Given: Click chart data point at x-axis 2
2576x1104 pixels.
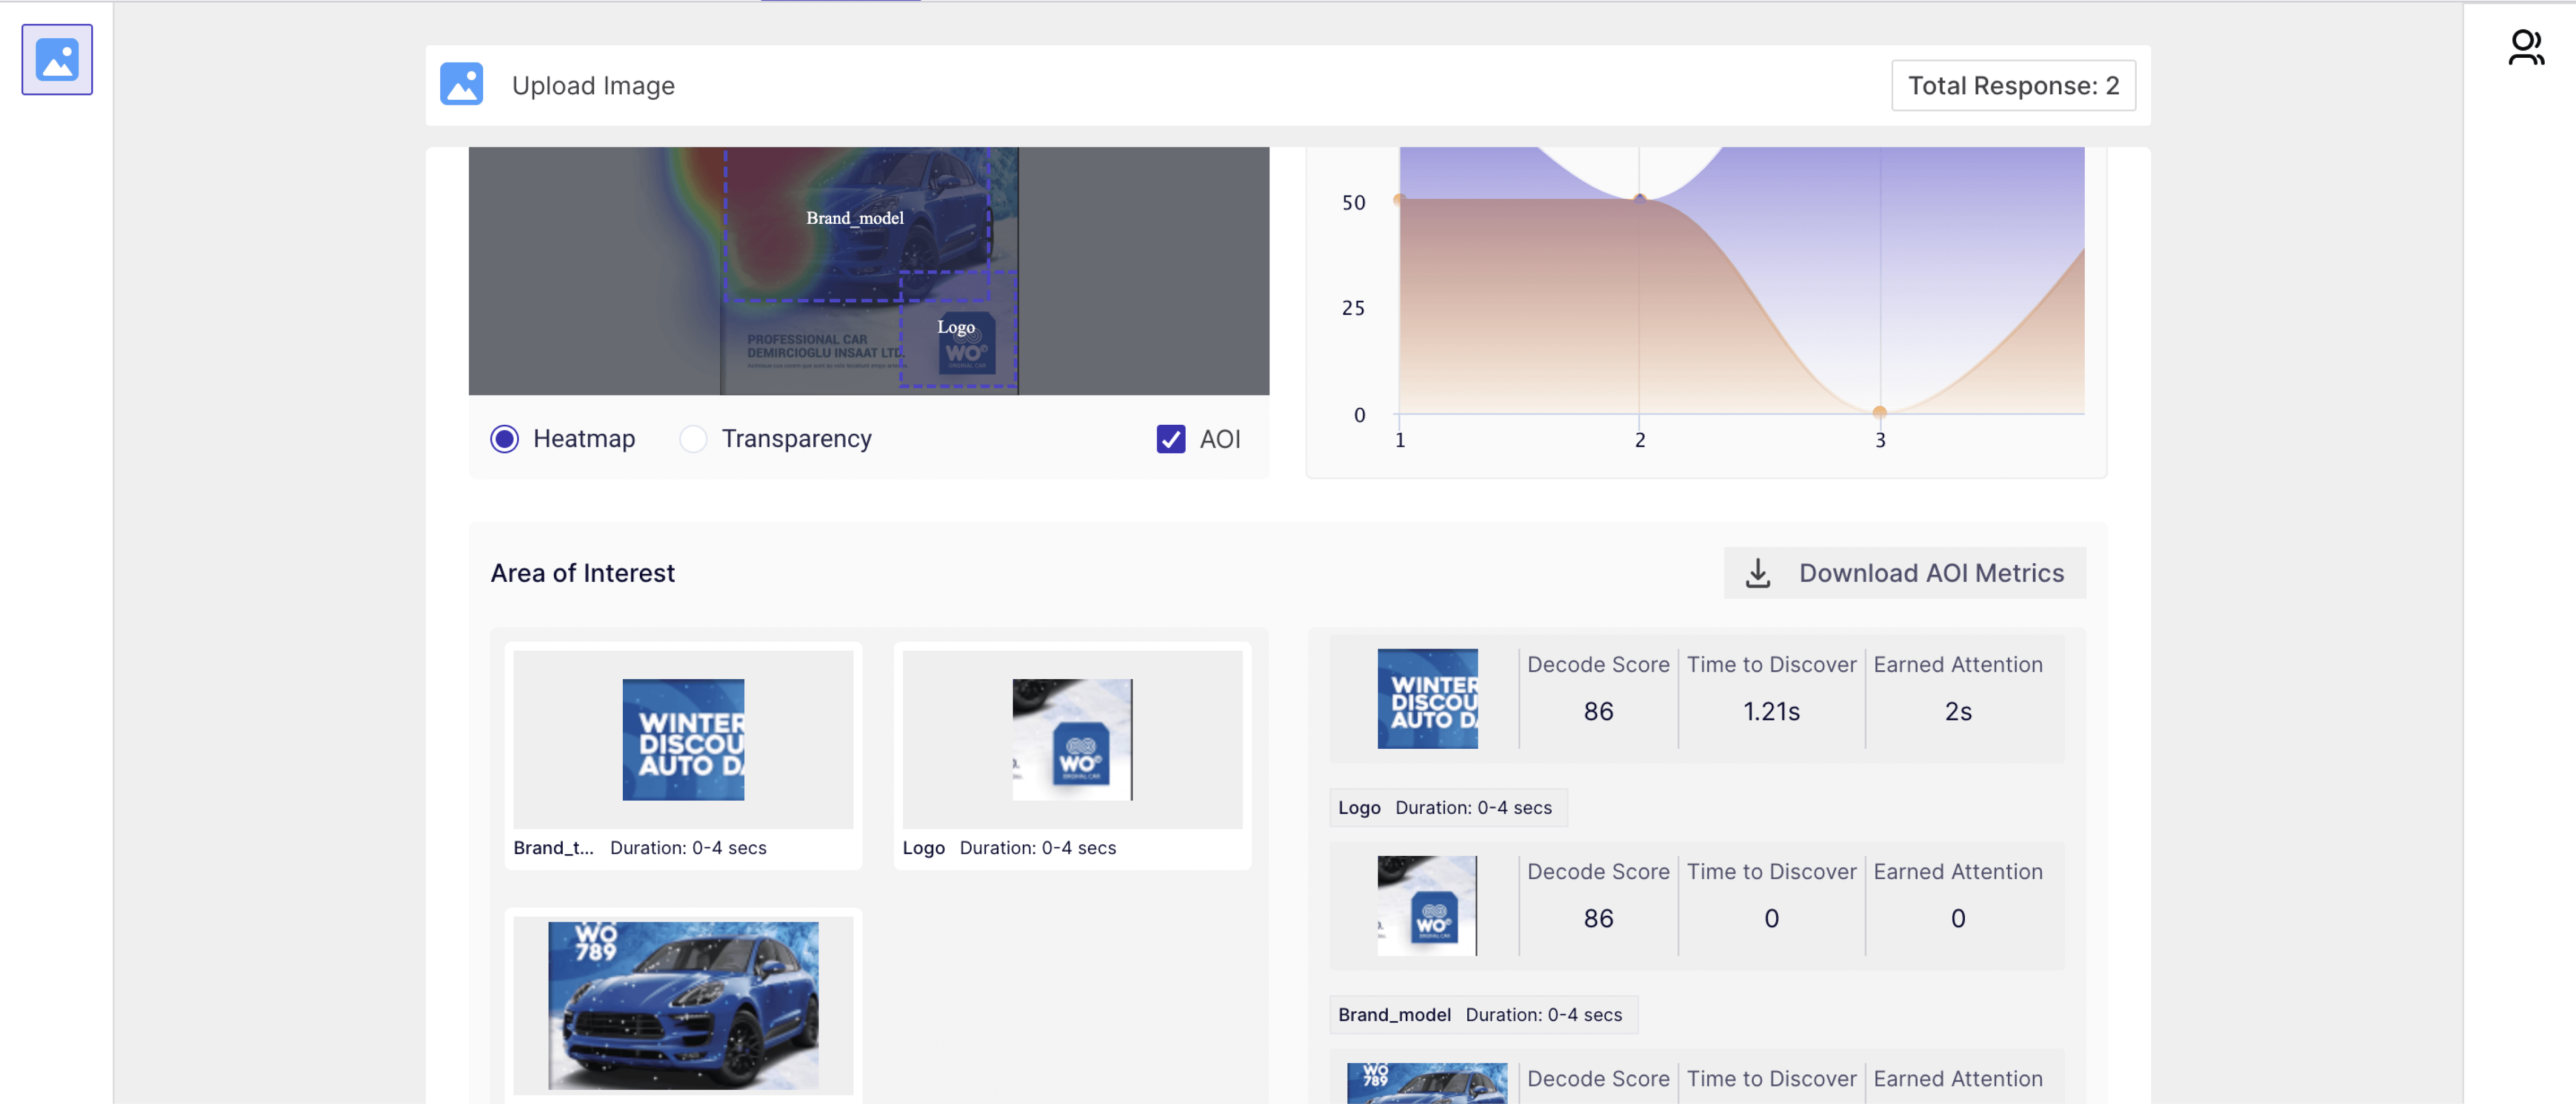Looking at the screenshot, I should [1640, 199].
